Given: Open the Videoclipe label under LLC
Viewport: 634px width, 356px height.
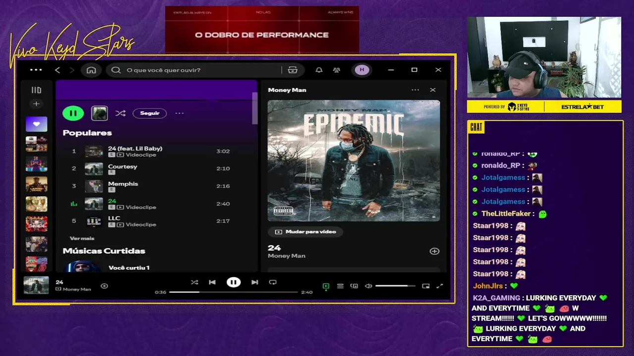Looking at the screenshot, I should tap(141, 224).
